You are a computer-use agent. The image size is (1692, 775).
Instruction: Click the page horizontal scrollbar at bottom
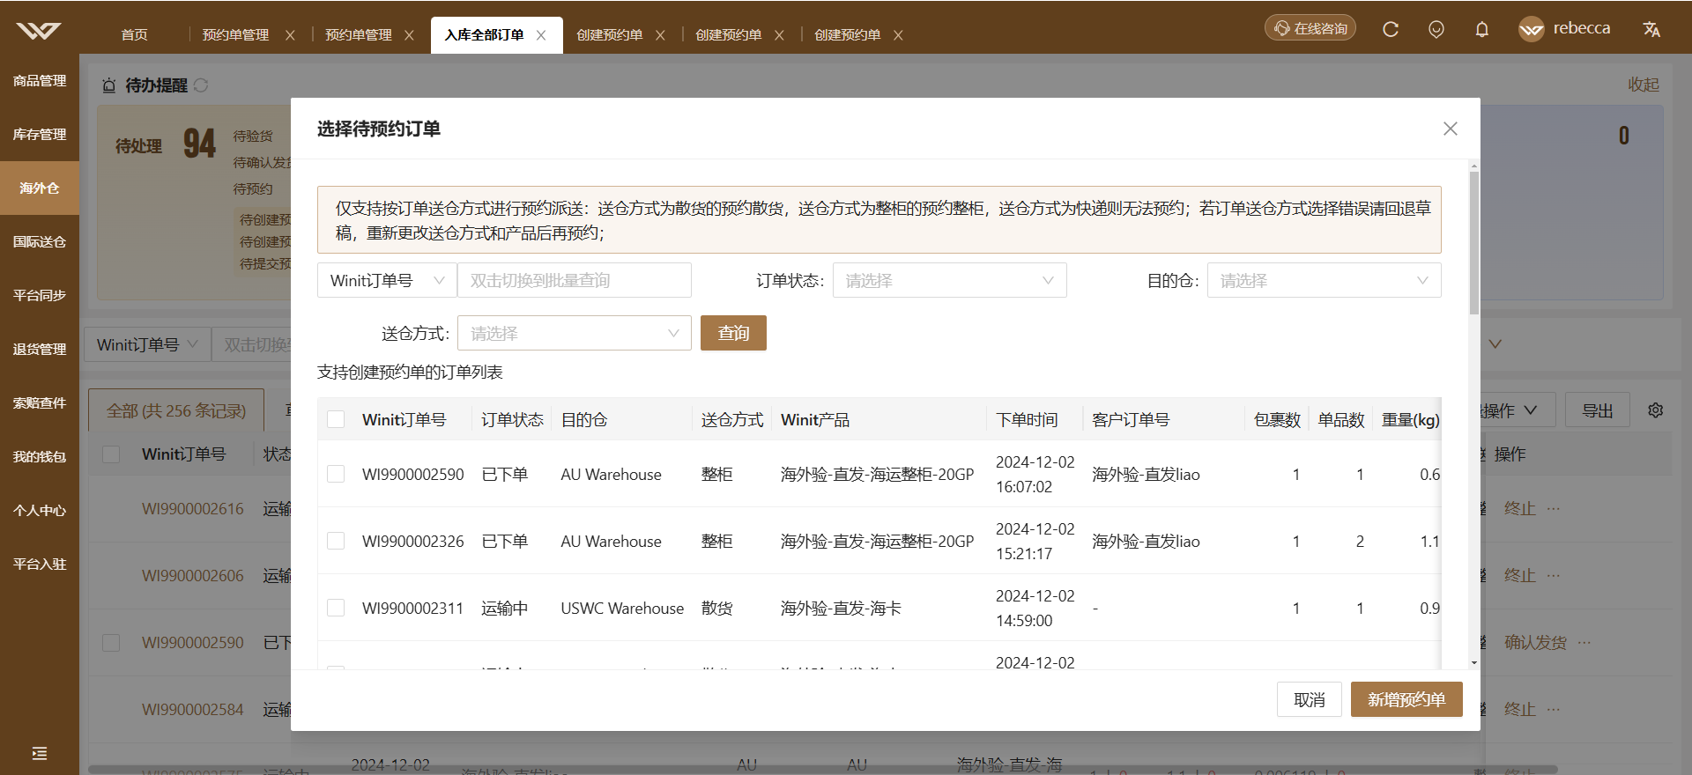tap(822, 770)
